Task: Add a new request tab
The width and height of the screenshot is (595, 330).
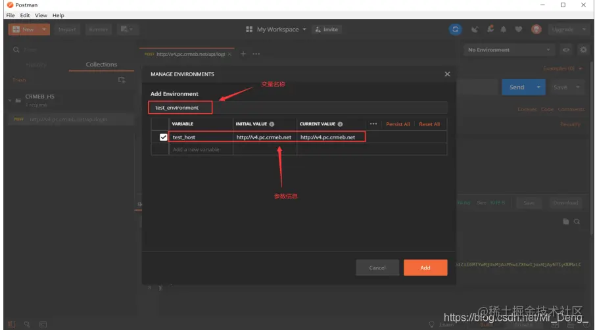Action: click(x=243, y=54)
